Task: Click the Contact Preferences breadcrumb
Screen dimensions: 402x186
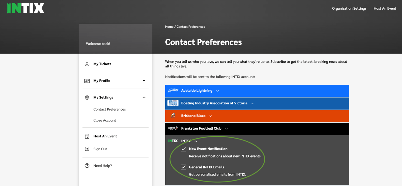Action: click(191, 27)
